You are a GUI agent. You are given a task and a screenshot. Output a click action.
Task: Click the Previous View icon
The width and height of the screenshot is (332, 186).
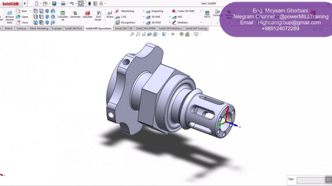coord(144,34)
